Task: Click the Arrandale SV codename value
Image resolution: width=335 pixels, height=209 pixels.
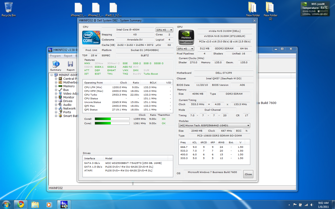Action: click(135, 40)
